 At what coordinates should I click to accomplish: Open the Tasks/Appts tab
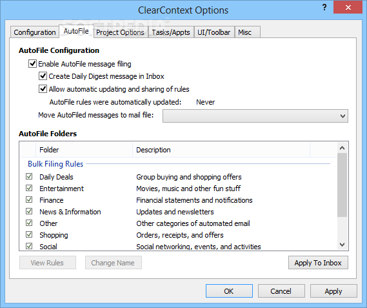click(x=171, y=32)
